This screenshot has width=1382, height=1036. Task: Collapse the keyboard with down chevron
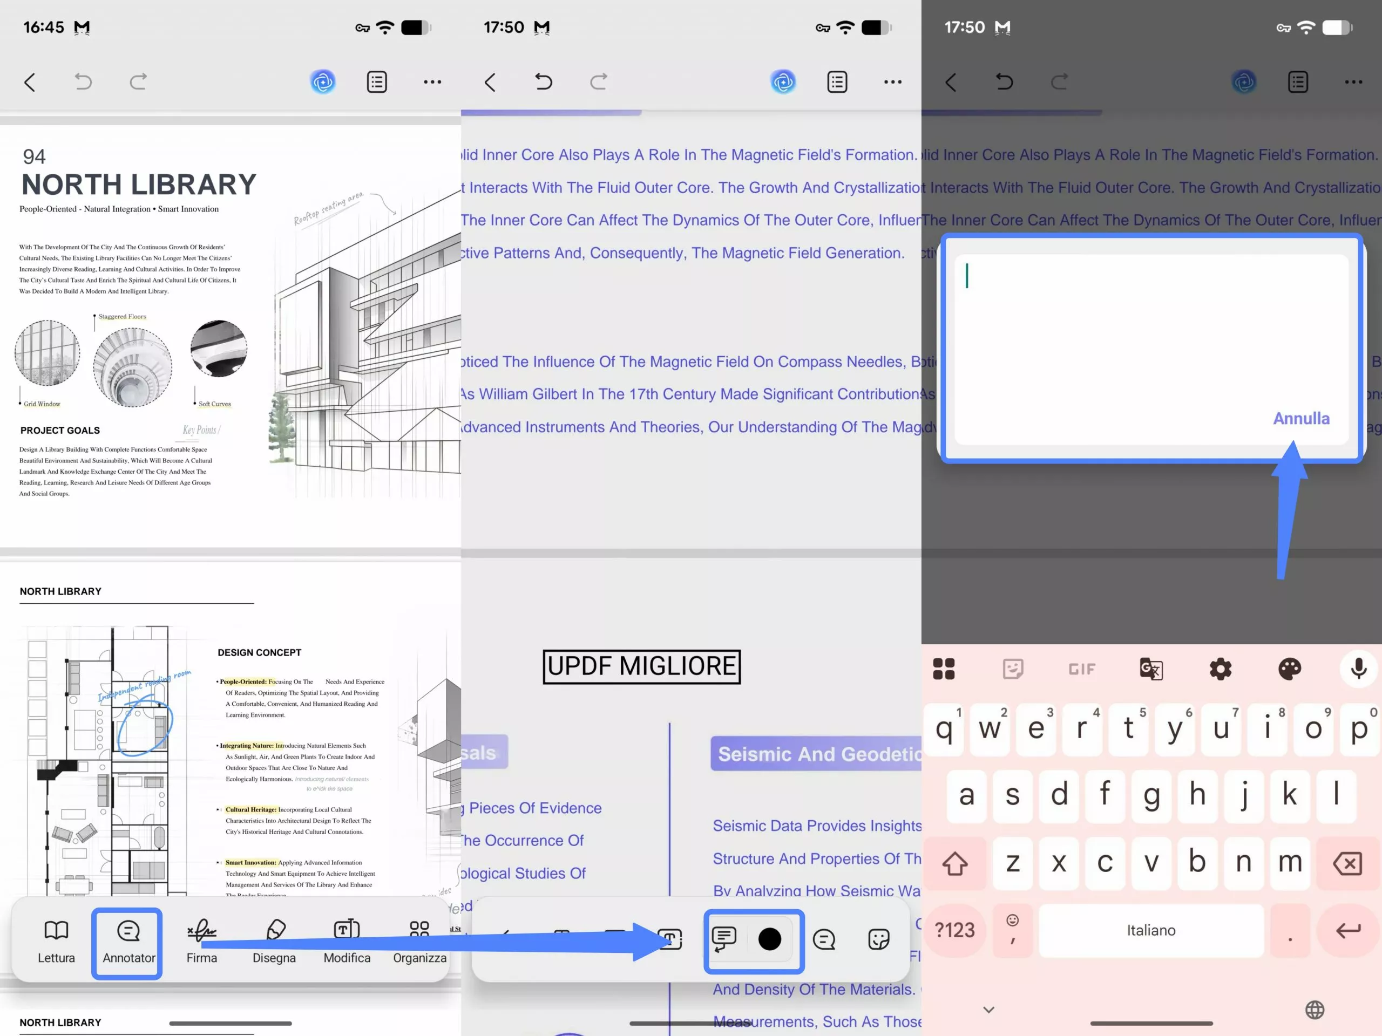point(988,1009)
